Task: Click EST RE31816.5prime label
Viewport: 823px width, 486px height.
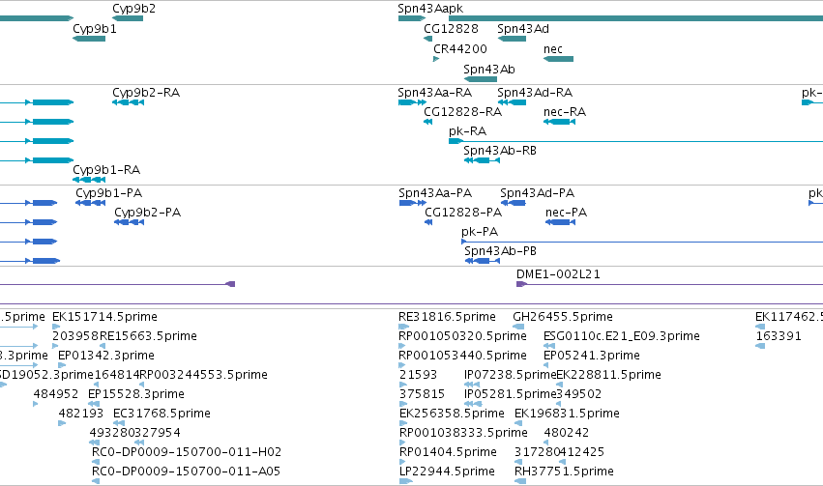Action: point(447,317)
